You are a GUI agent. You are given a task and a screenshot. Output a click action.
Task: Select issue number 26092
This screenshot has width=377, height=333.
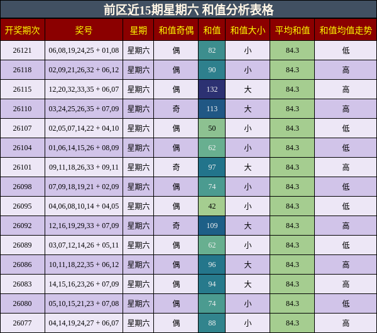tap(23, 226)
